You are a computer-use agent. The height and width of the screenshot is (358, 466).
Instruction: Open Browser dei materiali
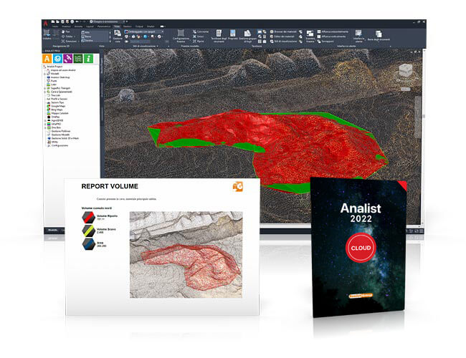pyautogui.click(x=283, y=32)
